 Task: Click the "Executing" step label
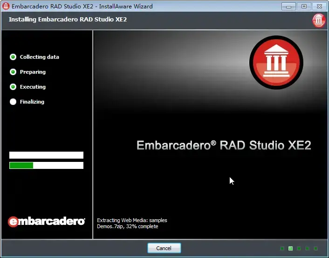pos(33,87)
